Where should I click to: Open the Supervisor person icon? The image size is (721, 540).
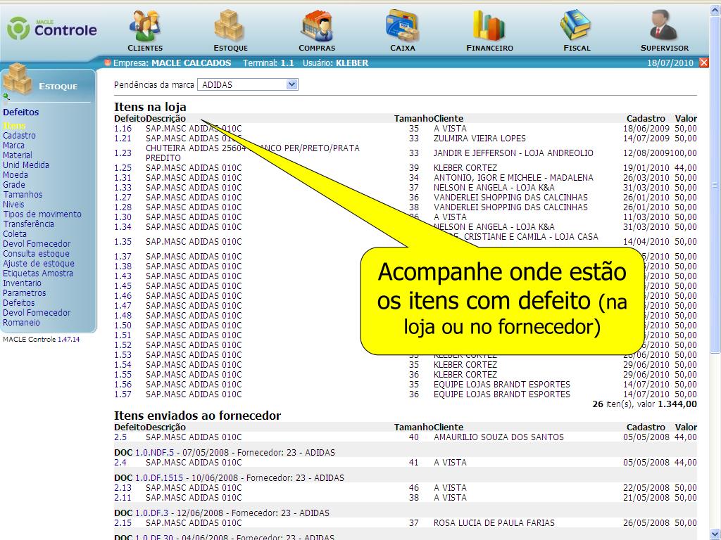tap(663, 26)
